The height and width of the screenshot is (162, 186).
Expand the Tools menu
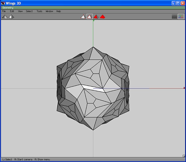[39, 11]
